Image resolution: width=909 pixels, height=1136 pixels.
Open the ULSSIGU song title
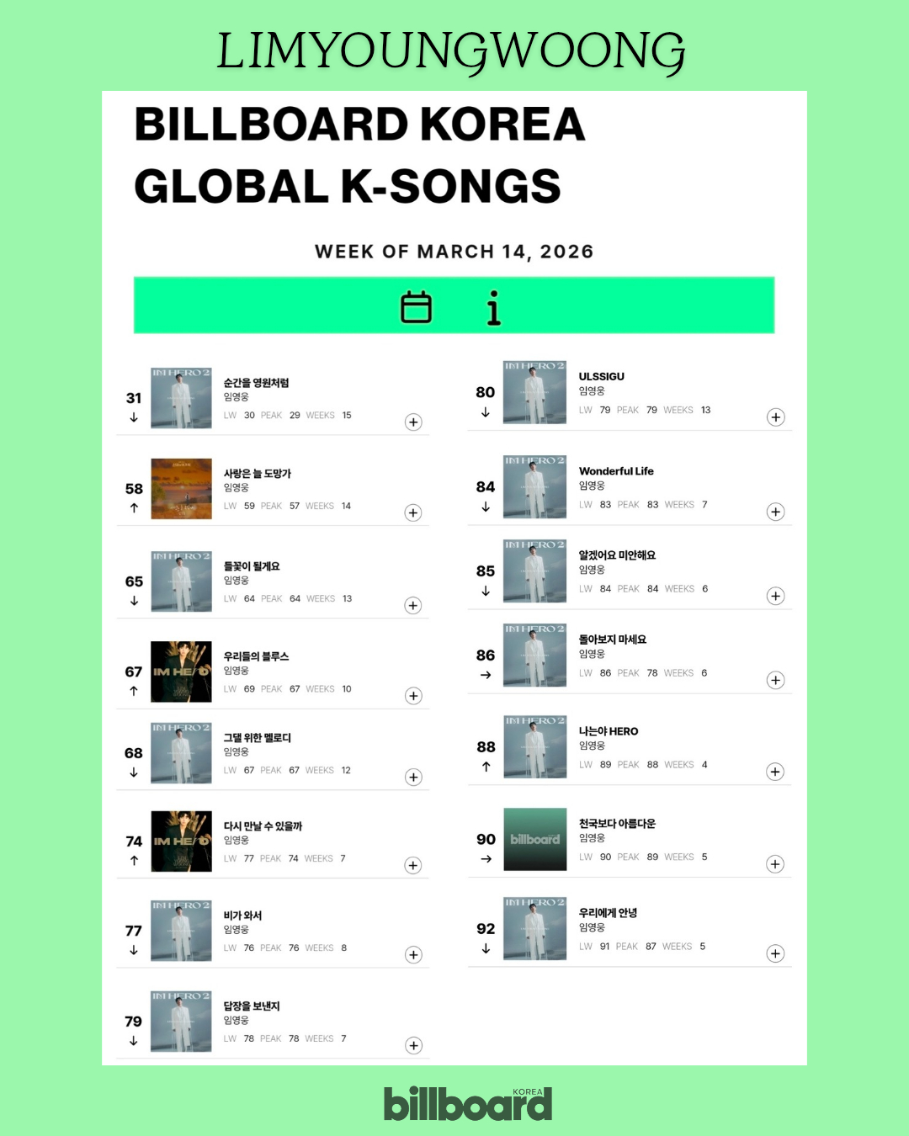[x=601, y=376]
